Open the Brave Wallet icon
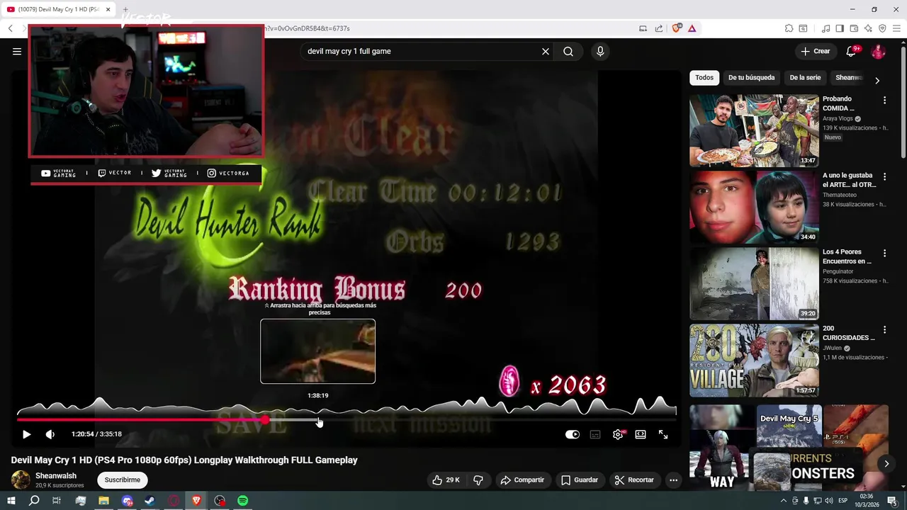This screenshot has width=907, height=510. point(854,28)
